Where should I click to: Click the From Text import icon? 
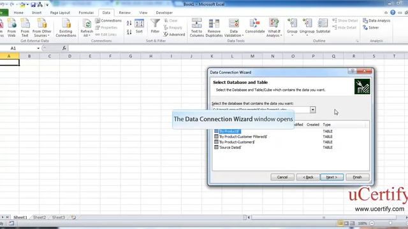[x=25, y=27]
